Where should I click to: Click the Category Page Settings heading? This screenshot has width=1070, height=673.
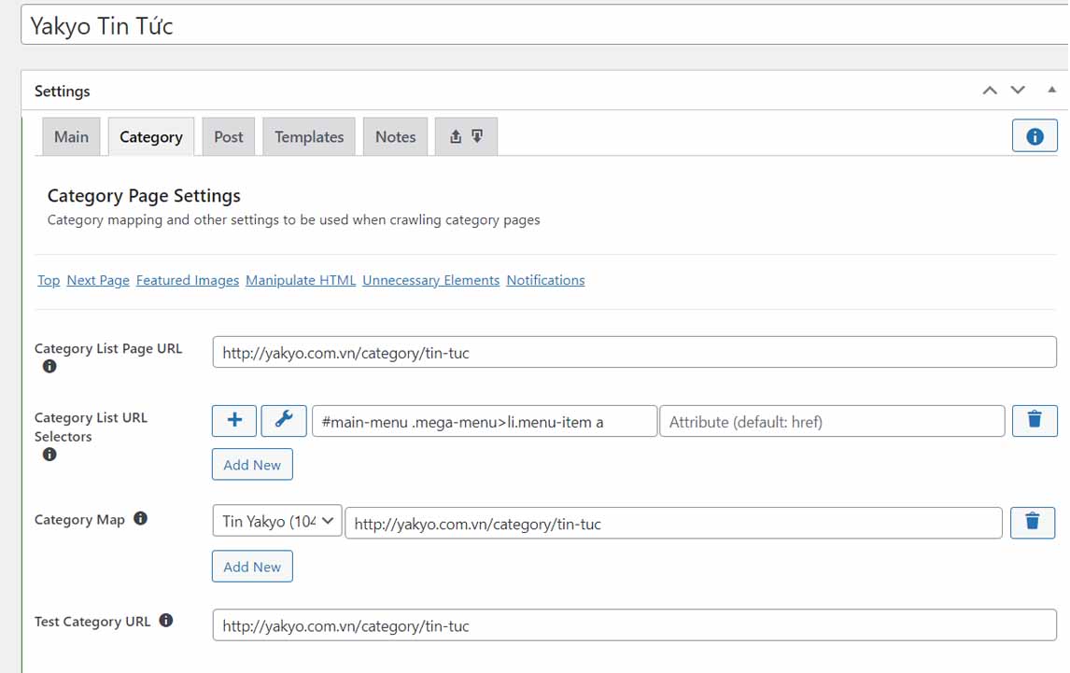point(144,196)
